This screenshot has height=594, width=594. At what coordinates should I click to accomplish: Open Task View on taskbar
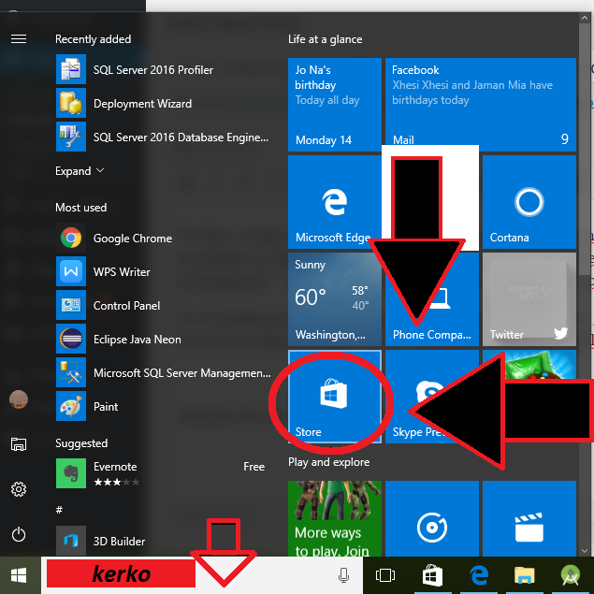click(x=384, y=575)
